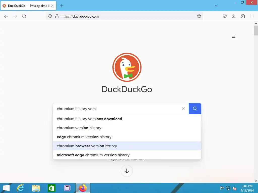Screen dimensions: 258x193
Task: Open Action Center flag icon
Action: (x=222, y=188)
